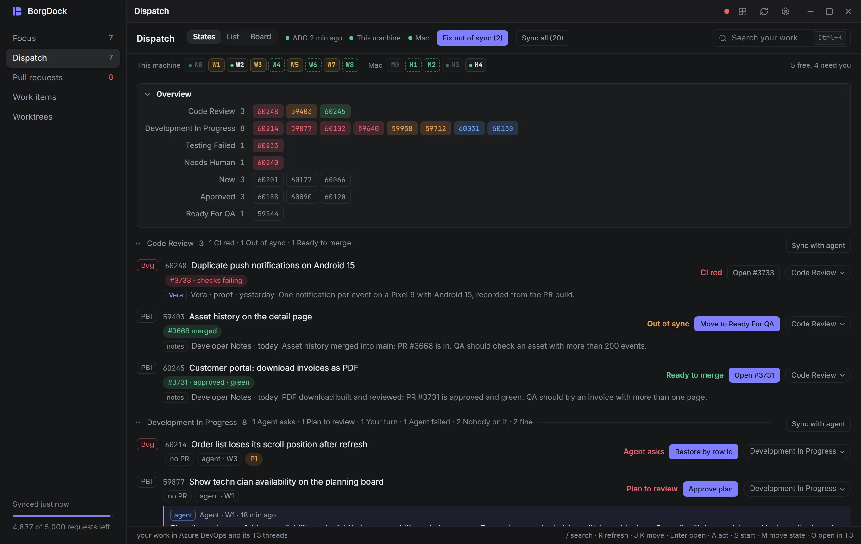The height and width of the screenshot is (544, 861).
Task: Click the Bug tag on item 60248
Action: click(147, 265)
